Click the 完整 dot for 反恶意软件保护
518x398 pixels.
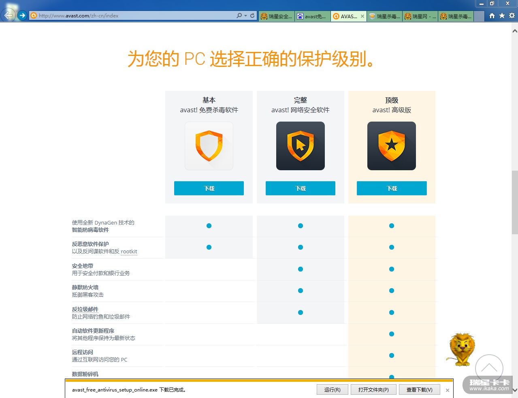pyautogui.click(x=301, y=247)
